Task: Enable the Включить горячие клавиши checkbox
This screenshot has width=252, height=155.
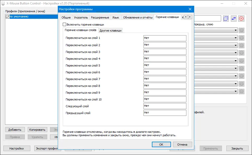Action: coord(65,24)
